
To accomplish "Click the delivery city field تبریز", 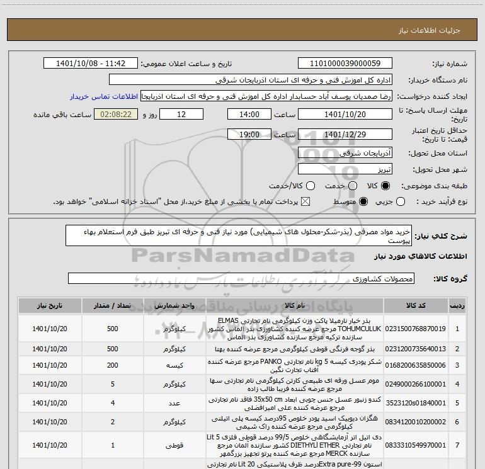I will pyautogui.click(x=345, y=169).
